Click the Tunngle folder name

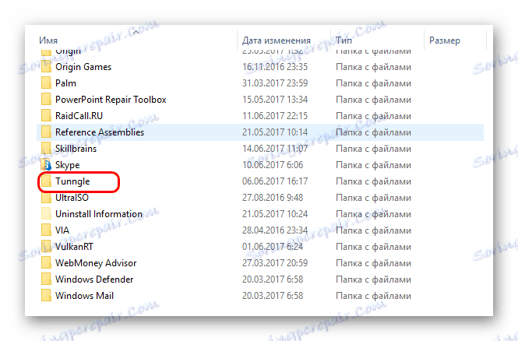click(72, 181)
